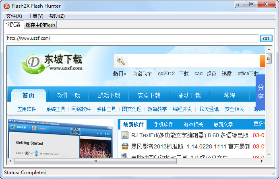Minimize the Flash Hunter window

point(241,4)
